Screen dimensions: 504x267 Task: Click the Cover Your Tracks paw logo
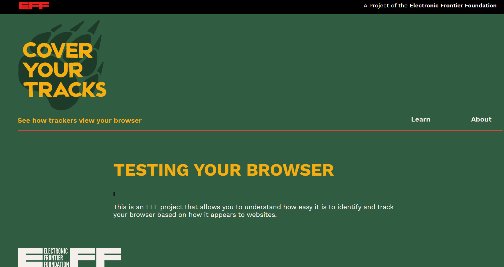(x=62, y=65)
